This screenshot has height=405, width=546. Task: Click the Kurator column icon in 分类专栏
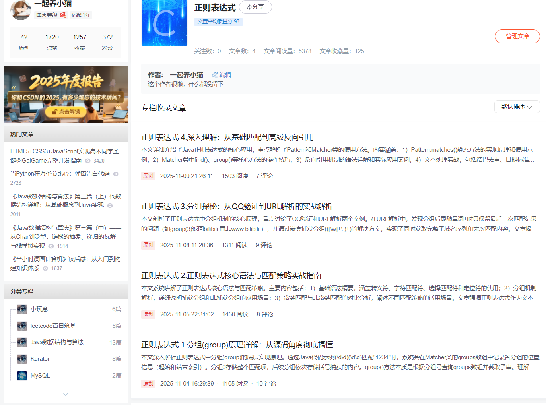(22, 358)
